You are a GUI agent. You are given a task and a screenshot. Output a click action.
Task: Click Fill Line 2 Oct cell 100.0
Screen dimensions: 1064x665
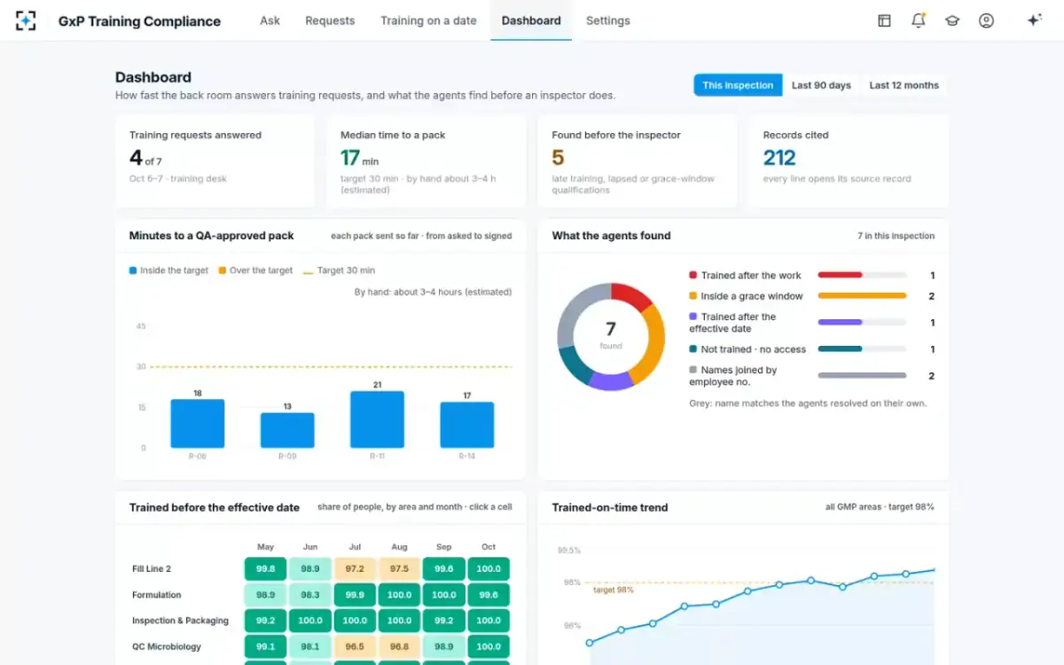(x=489, y=569)
